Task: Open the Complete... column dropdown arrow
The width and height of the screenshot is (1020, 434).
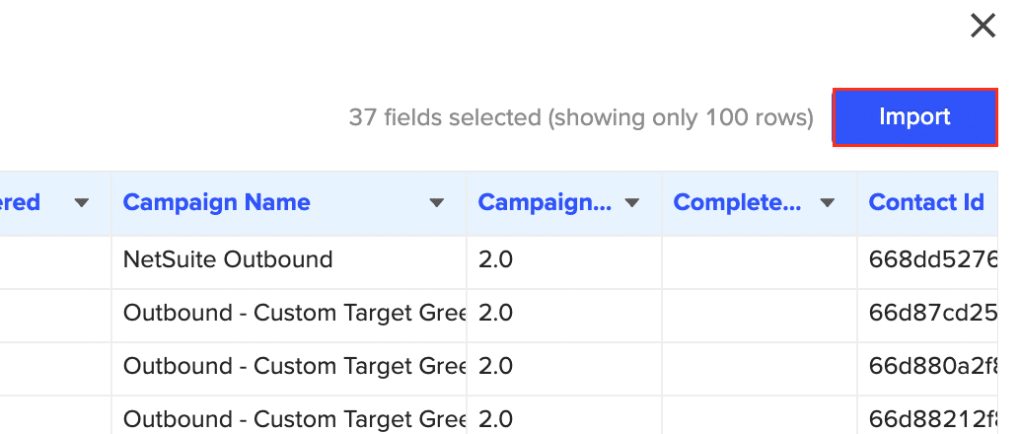Action: (x=828, y=203)
